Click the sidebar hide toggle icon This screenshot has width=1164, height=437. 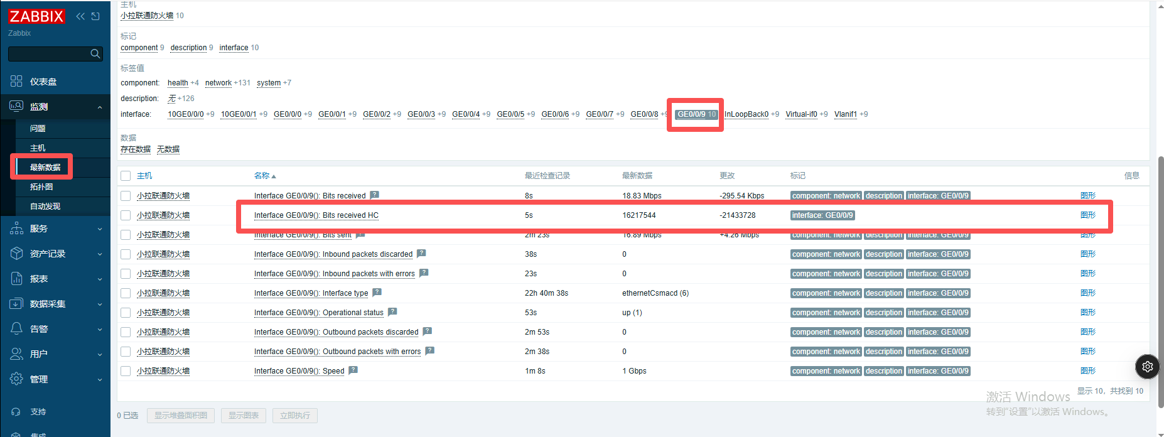[x=95, y=16]
